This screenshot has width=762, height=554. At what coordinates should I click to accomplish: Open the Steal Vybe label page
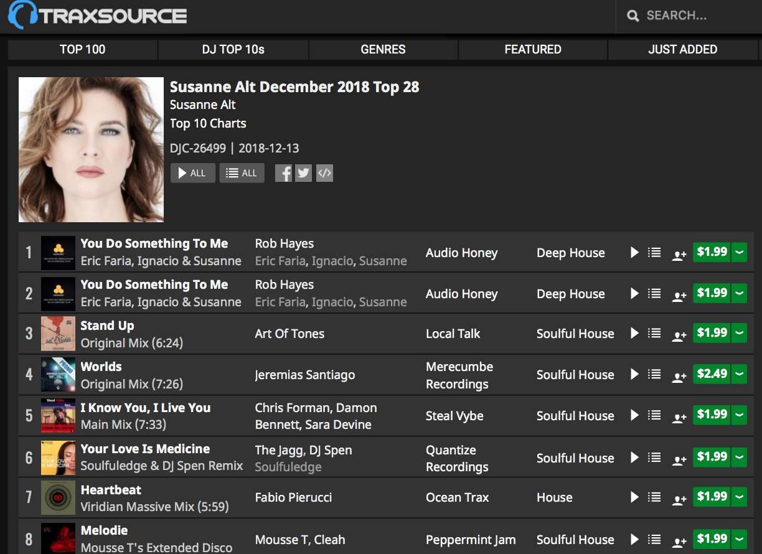454,416
